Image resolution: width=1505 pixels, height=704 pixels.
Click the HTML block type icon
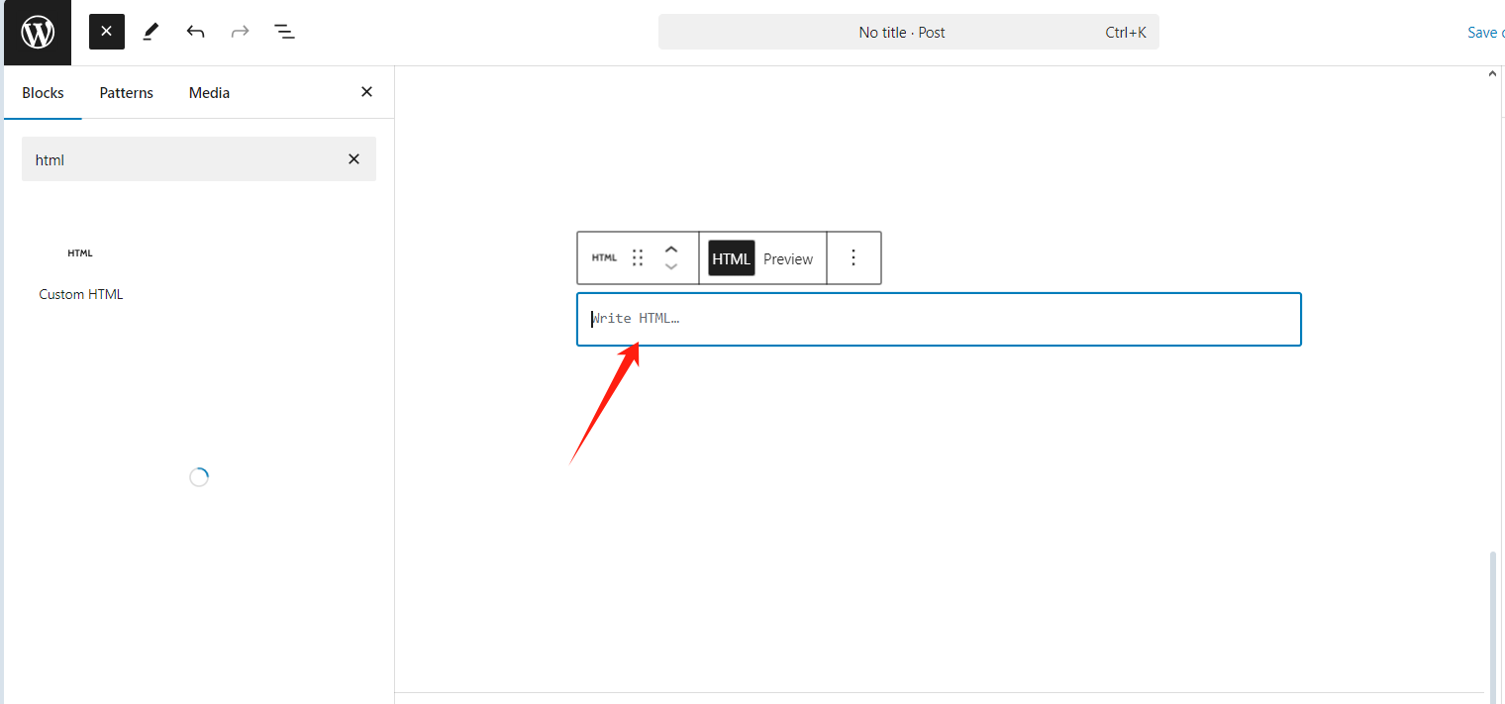click(604, 257)
